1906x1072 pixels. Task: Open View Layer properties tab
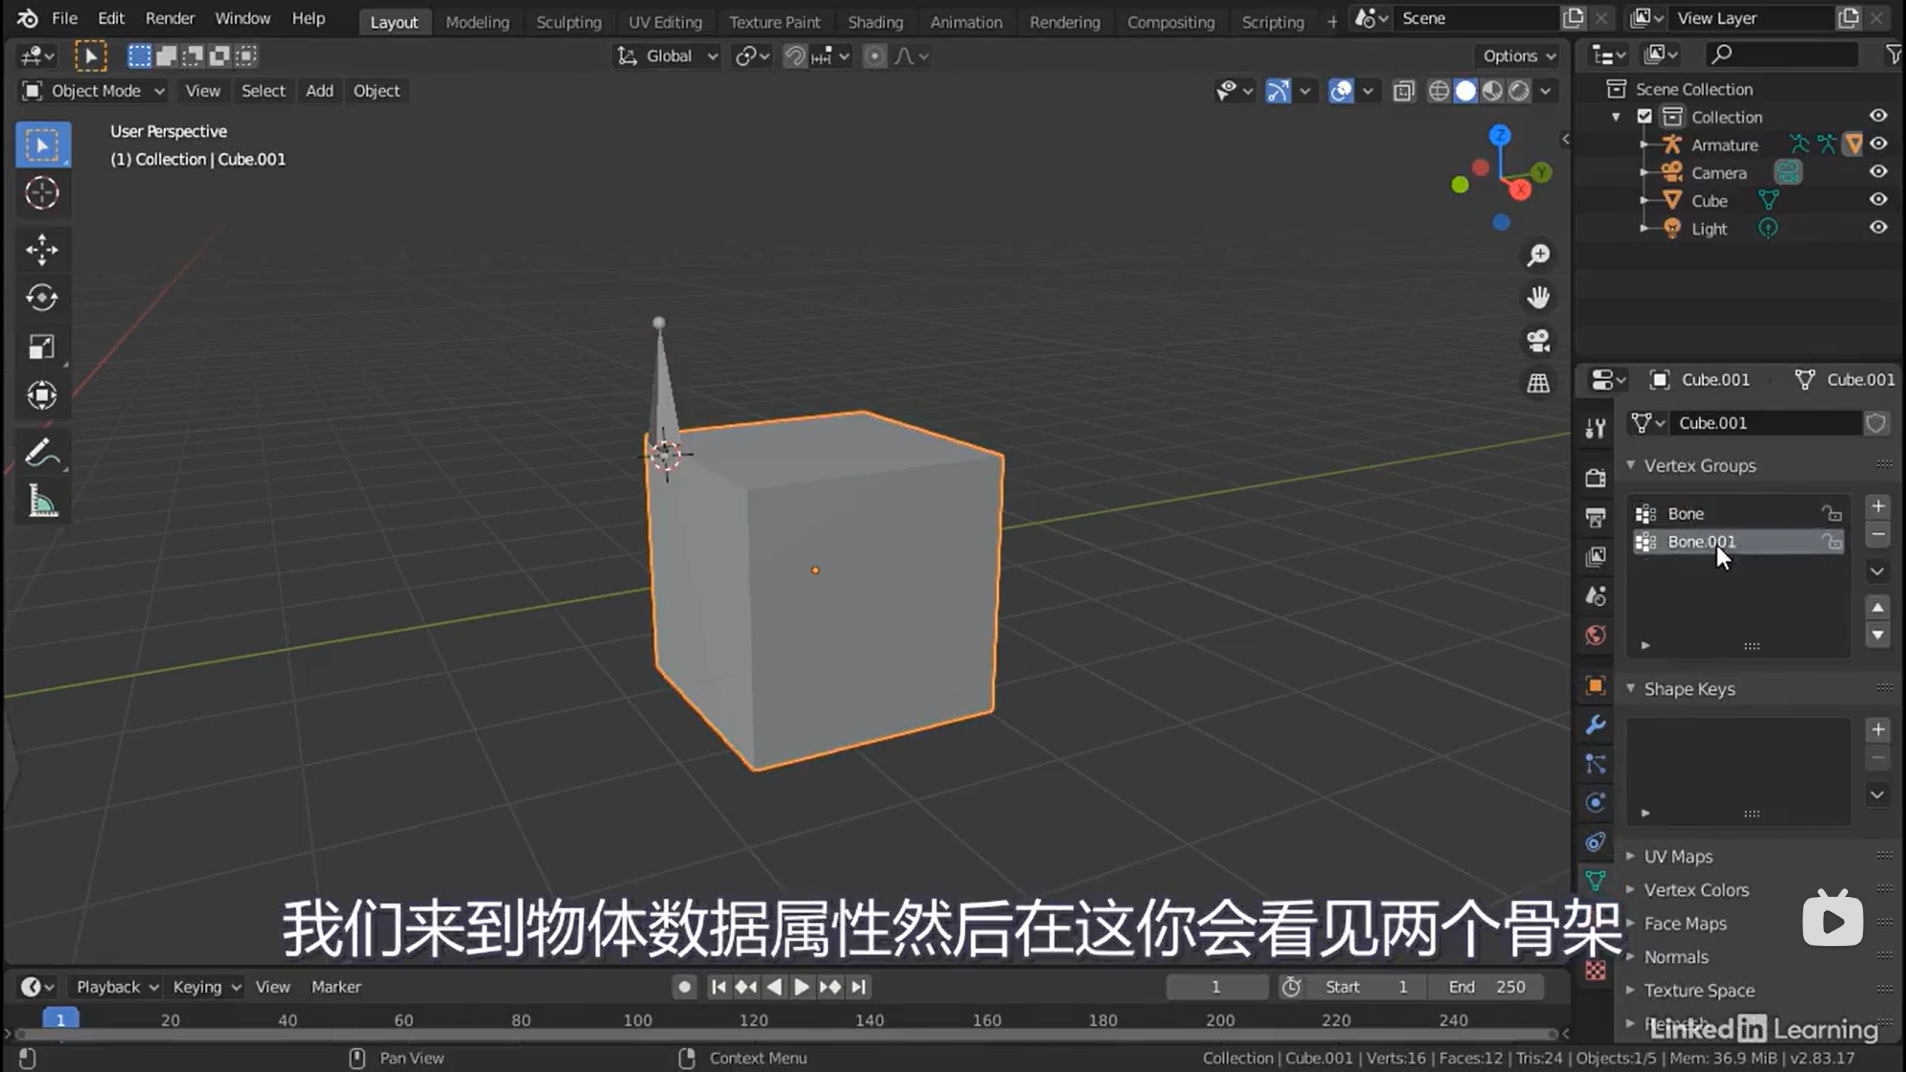coord(1595,556)
